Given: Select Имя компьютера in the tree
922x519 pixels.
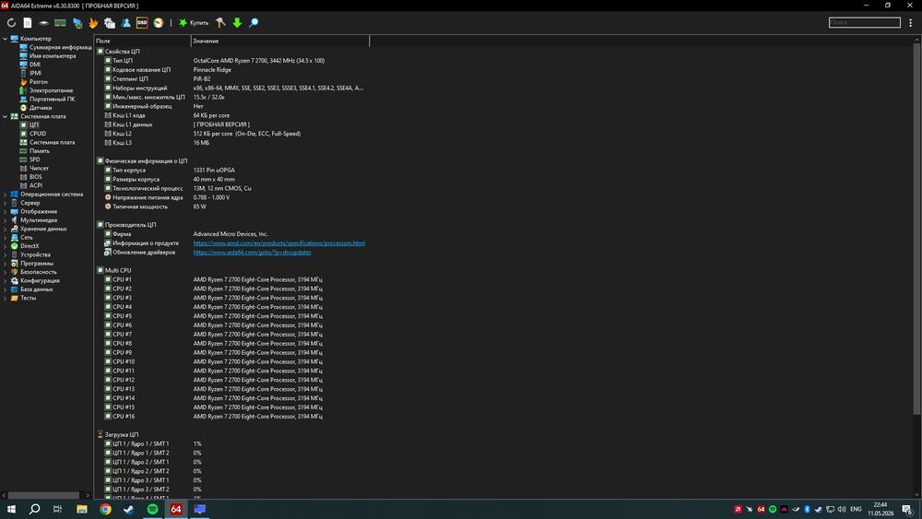Looking at the screenshot, I should coord(48,56).
